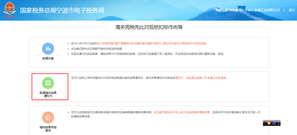The image size is (297, 135).
Task: Click the red text 该功能可查询当月或以前月报送数据的稽核结果
Action: tap(182, 112)
